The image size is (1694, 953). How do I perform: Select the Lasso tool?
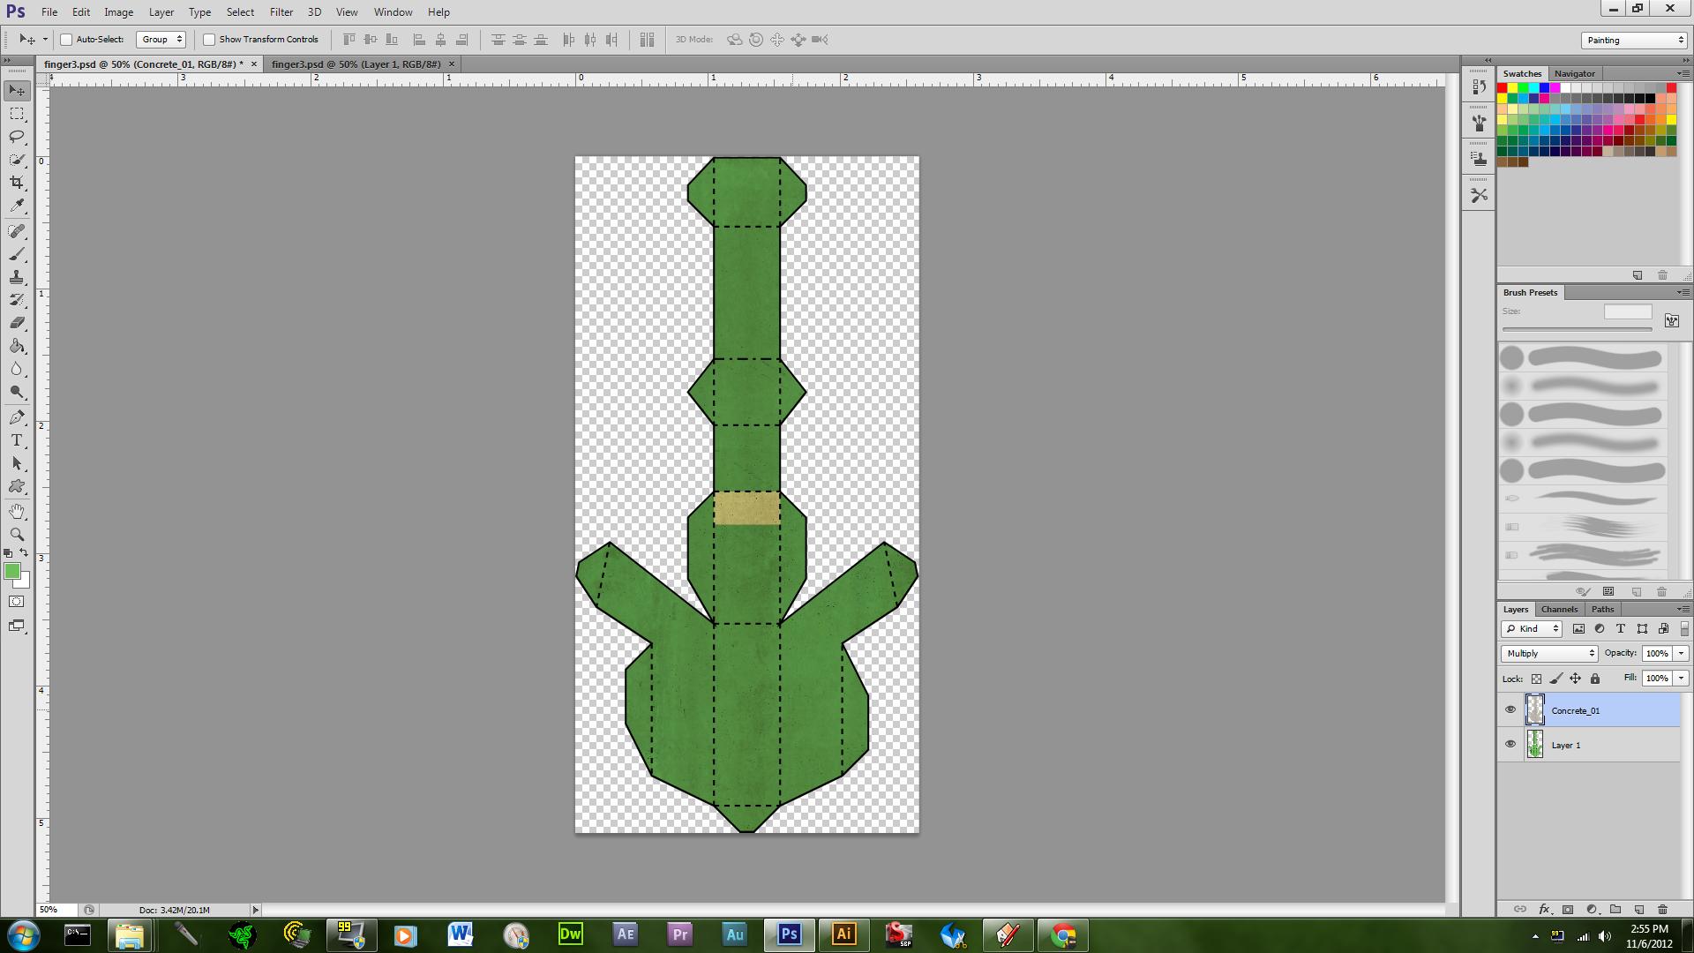pyautogui.click(x=17, y=137)
